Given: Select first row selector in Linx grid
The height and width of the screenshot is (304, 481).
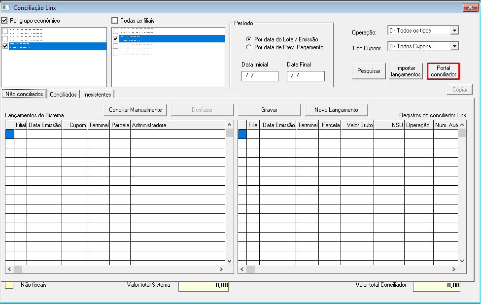Looking at the screenshot, I should [242, 134].
